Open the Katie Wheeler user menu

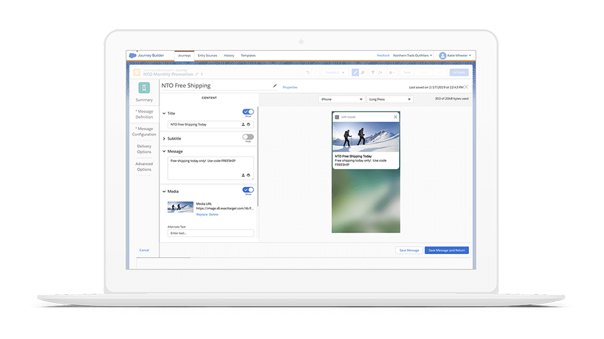459,55
